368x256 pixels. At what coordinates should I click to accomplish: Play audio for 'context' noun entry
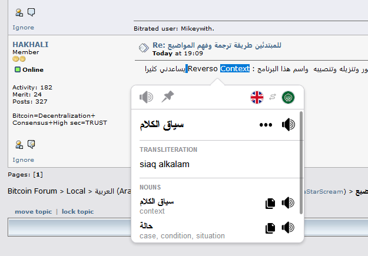tap(288, 202)
